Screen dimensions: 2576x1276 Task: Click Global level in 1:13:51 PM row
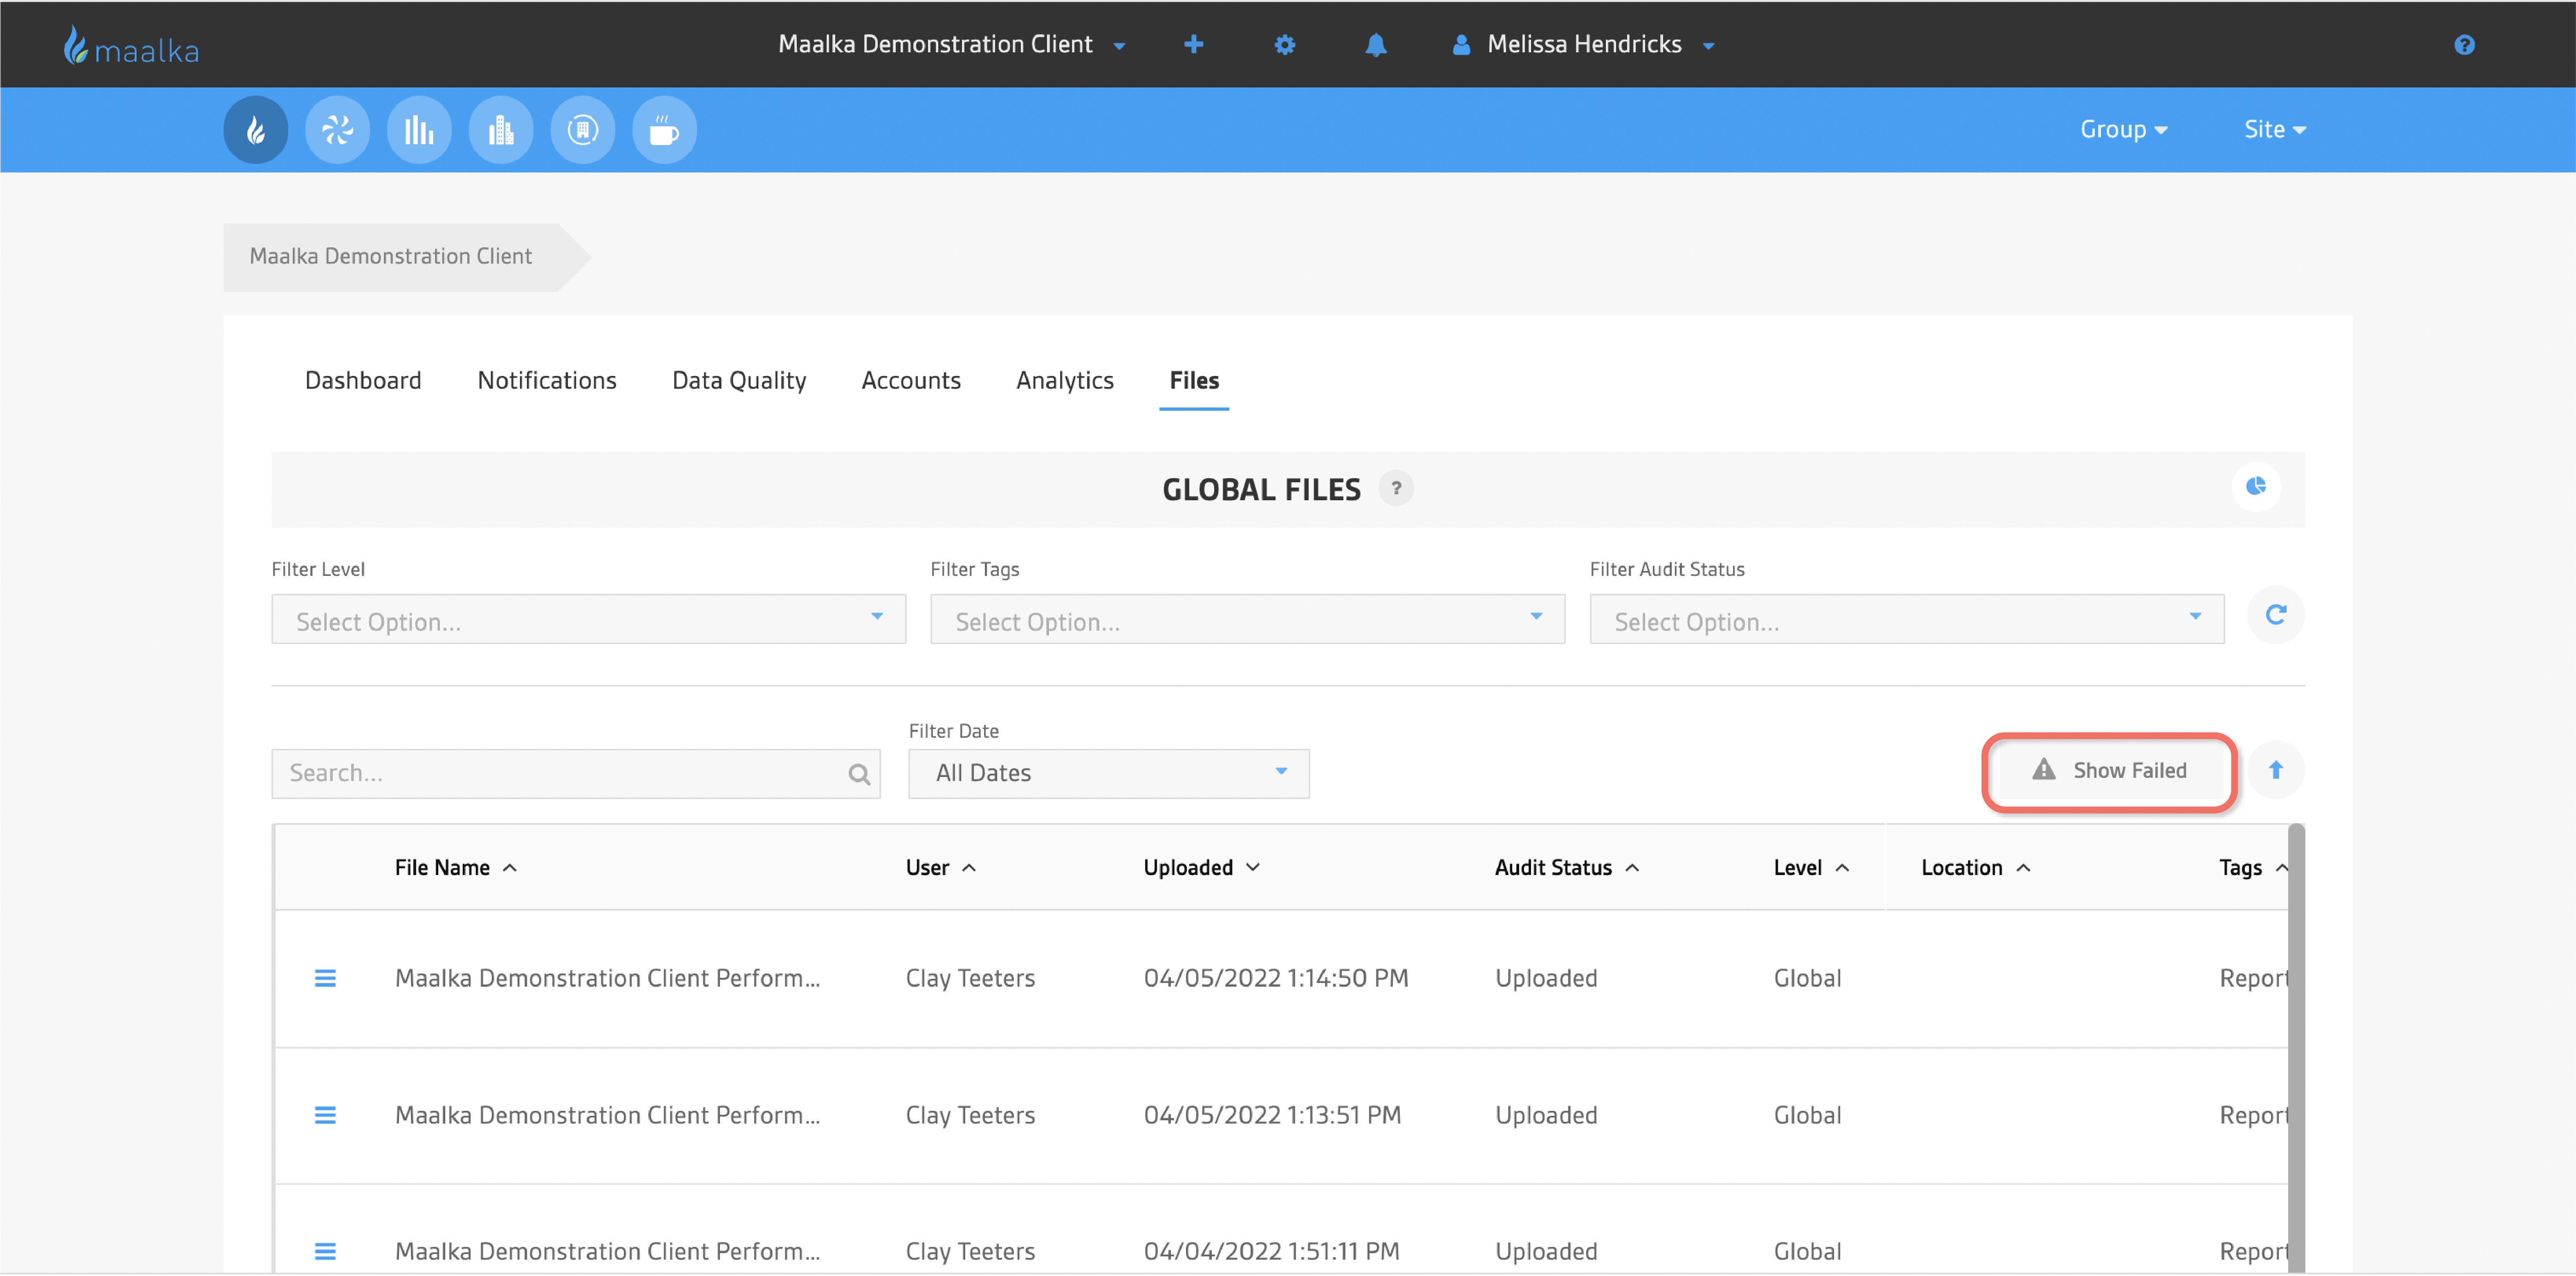pos(1807,1115)
